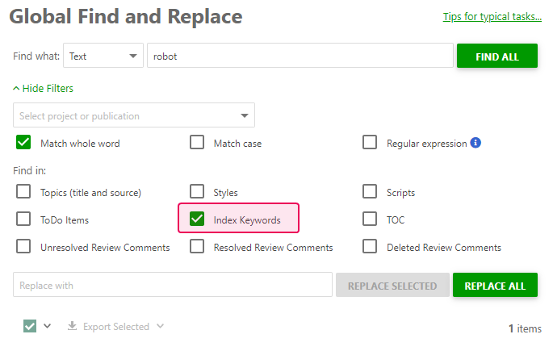Click the Find in: label

tap(30, 170)
